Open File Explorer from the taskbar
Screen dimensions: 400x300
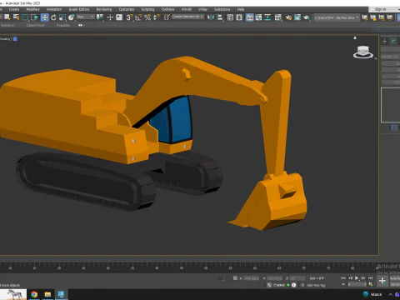click(x=47, y=294)
